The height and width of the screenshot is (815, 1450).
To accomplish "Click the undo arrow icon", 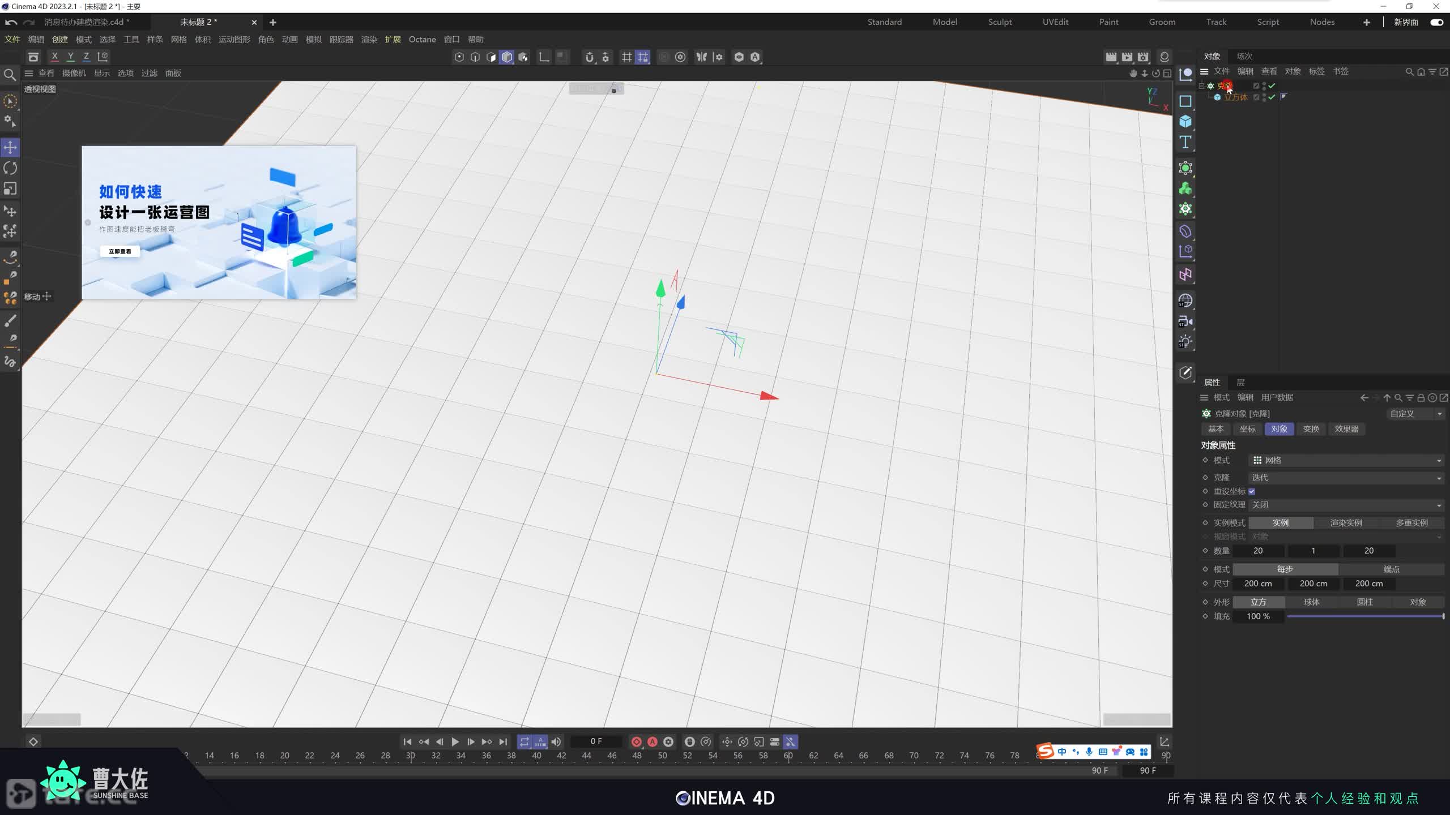I will point(11,22).
